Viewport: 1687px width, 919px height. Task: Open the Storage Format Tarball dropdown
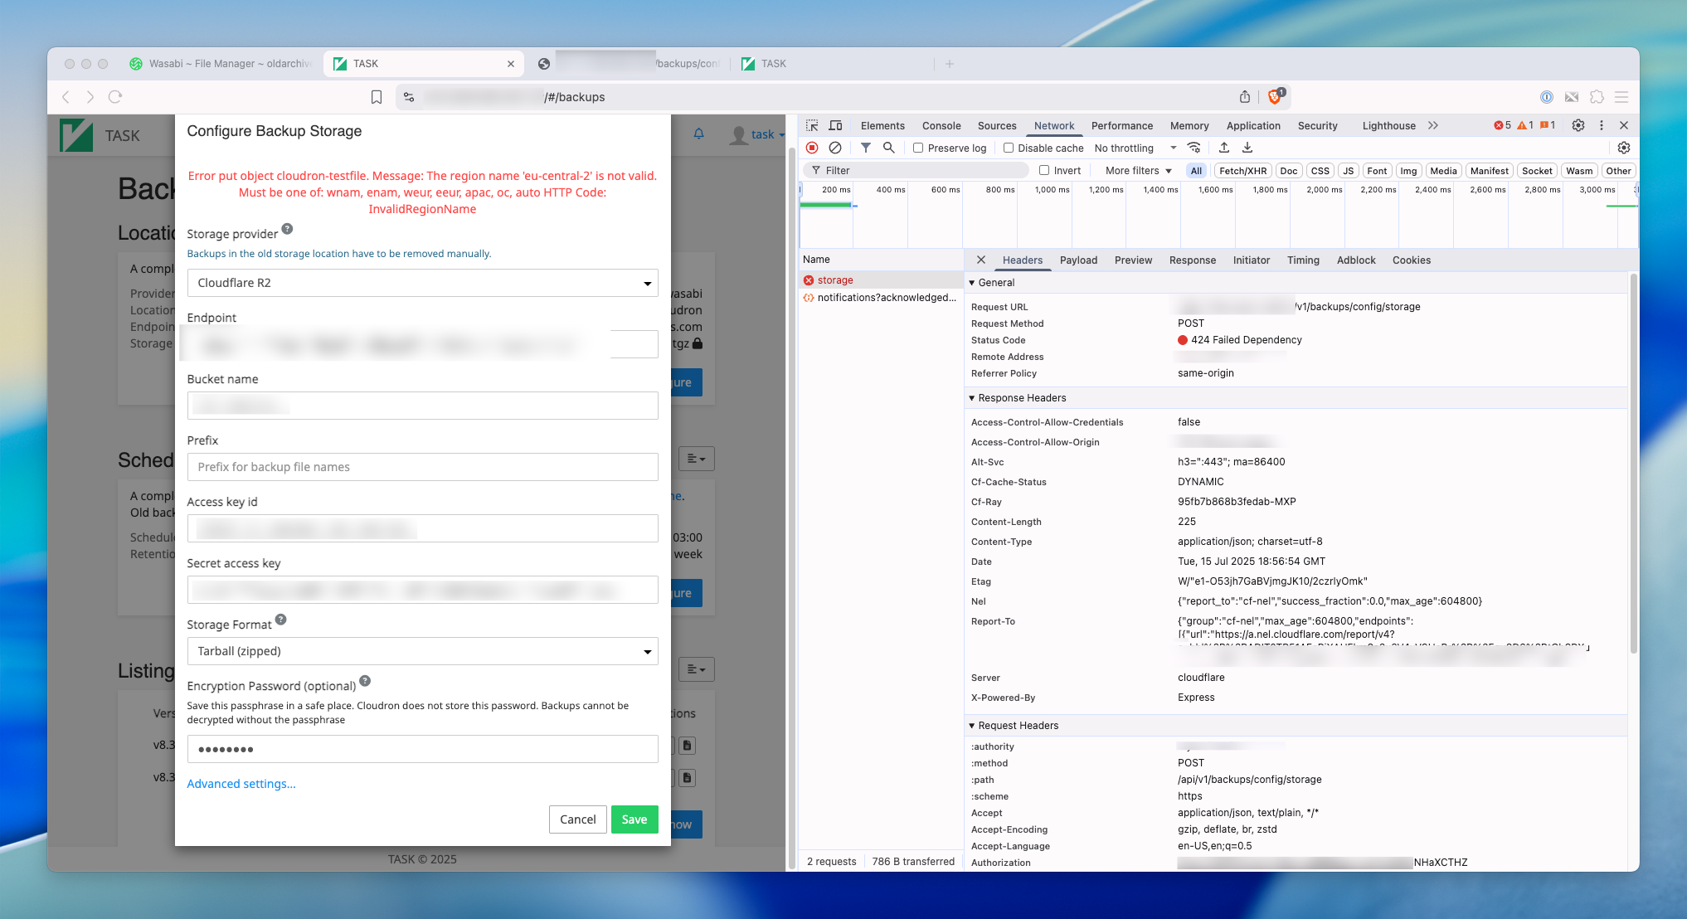[422, 651]
